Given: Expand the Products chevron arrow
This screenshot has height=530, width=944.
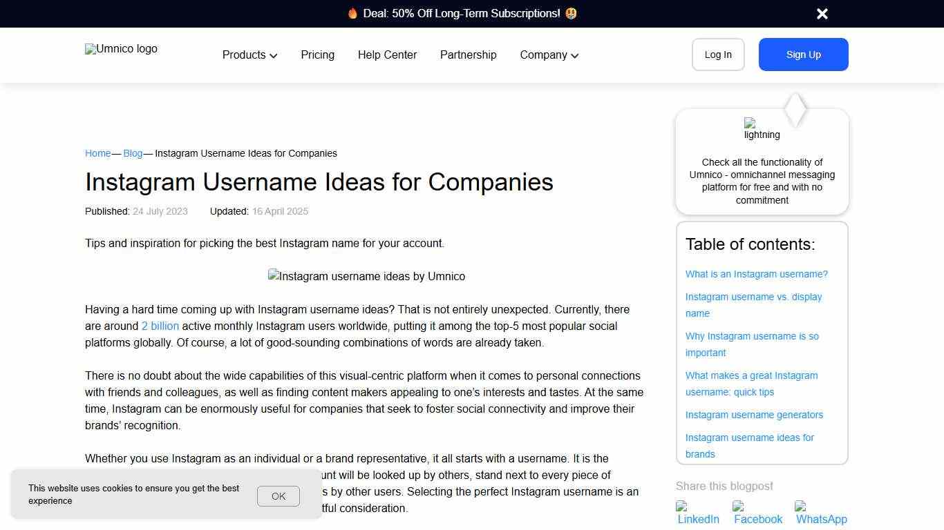Looking at the screenshot, I should 274,55.
